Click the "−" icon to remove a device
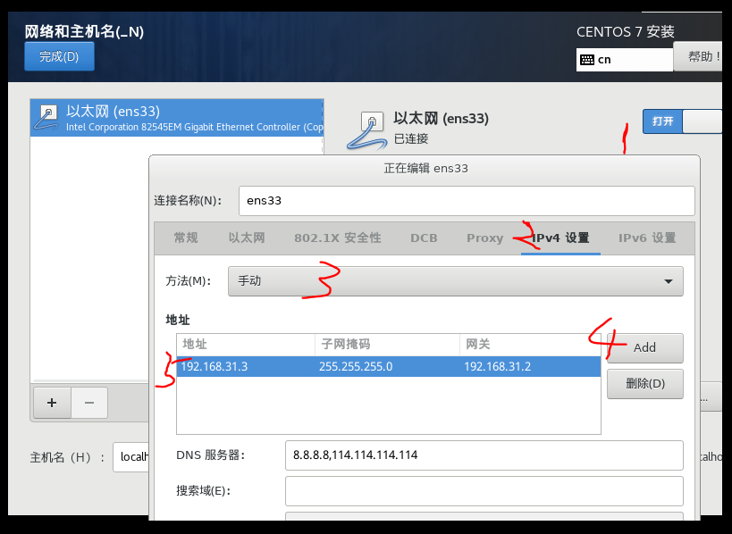The height and width of the screenshot is (534, 732). [x=88, y=403]
